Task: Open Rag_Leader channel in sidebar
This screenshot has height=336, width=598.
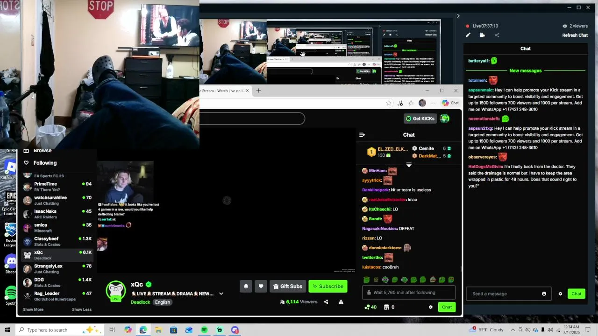Action: [x=57, y=296]
